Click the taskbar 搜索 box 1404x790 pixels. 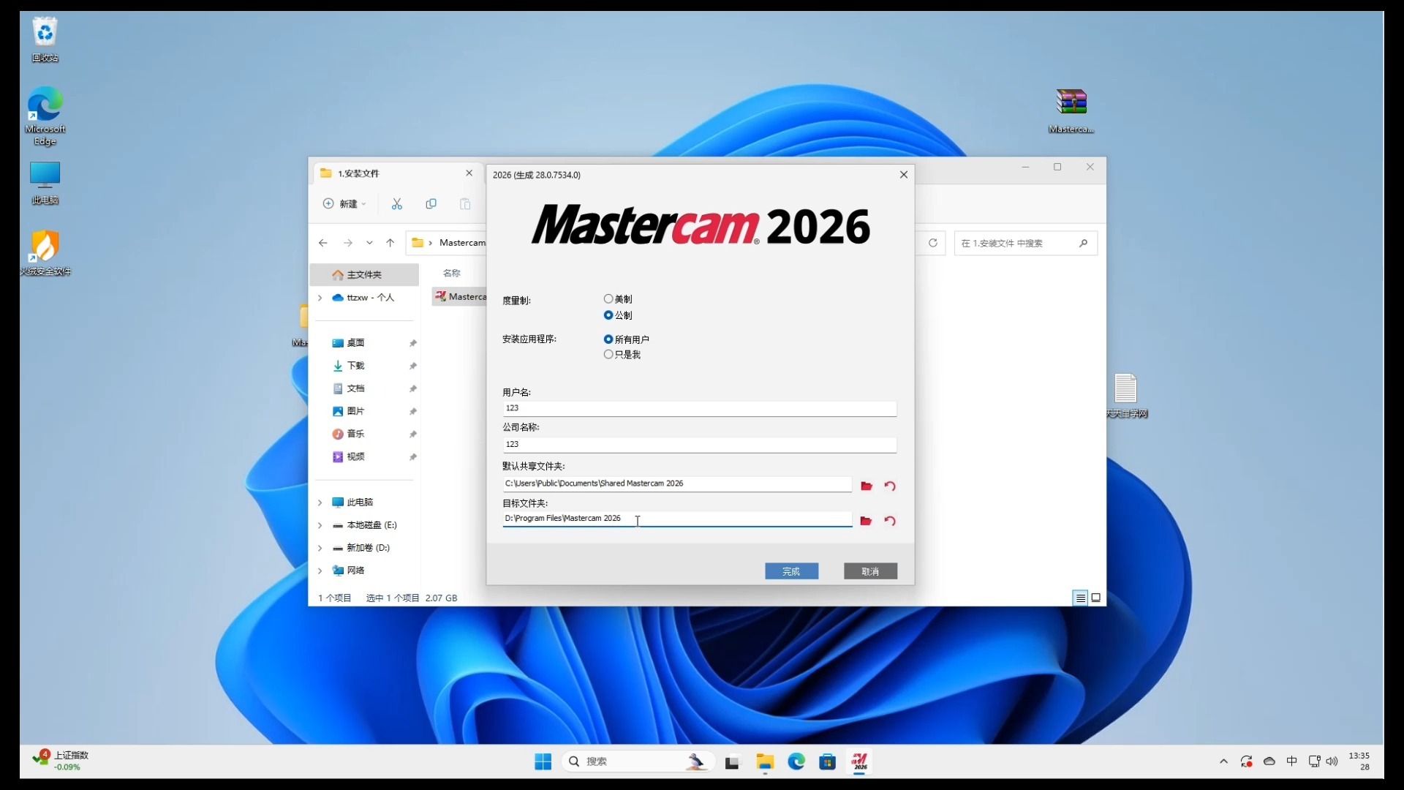638,762
